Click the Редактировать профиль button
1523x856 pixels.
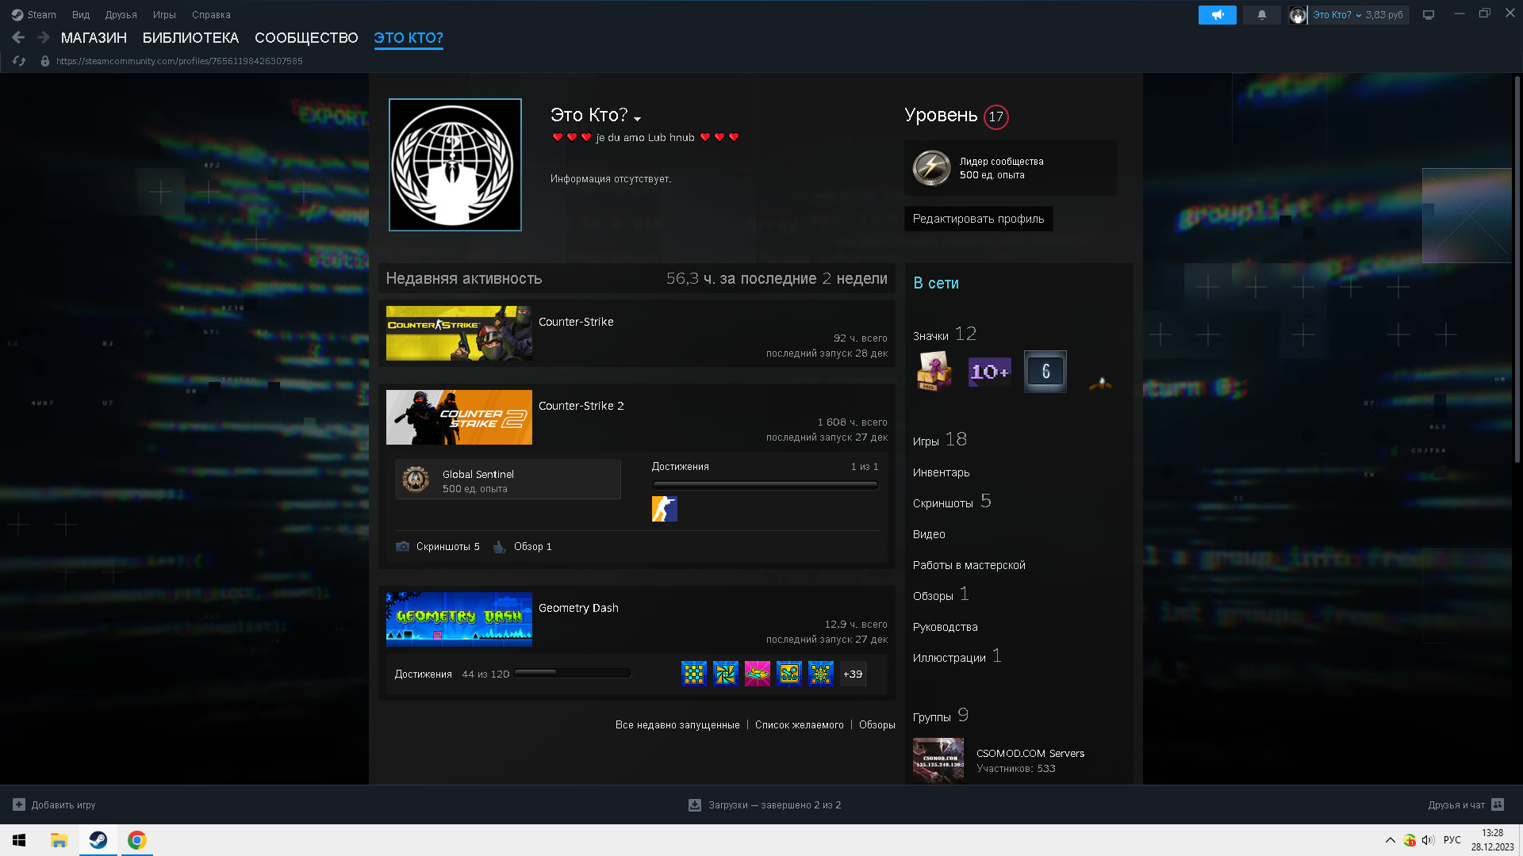point(978,219)
